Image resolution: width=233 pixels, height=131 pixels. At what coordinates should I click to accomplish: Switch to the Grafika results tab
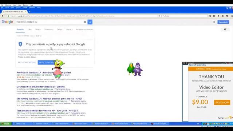(x=38, y=29)
